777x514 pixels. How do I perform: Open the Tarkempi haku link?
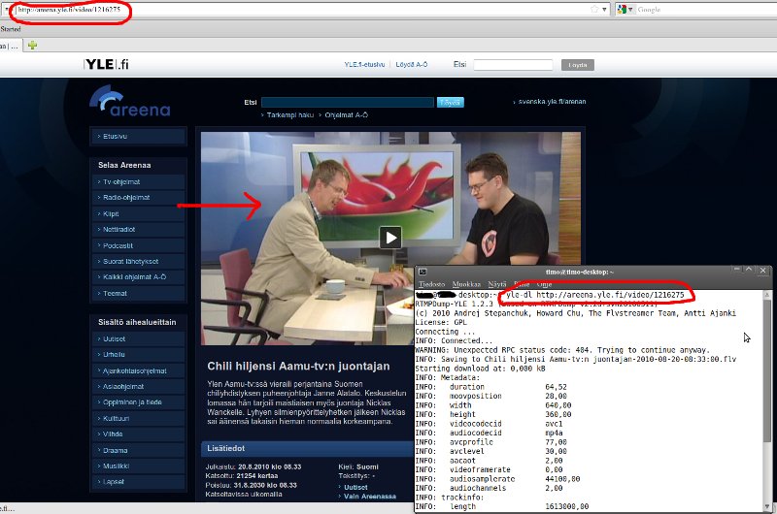[289, 114]
